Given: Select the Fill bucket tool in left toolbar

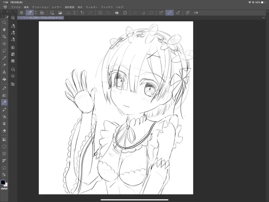Looking at the screenshot, I should click(4, 79).
